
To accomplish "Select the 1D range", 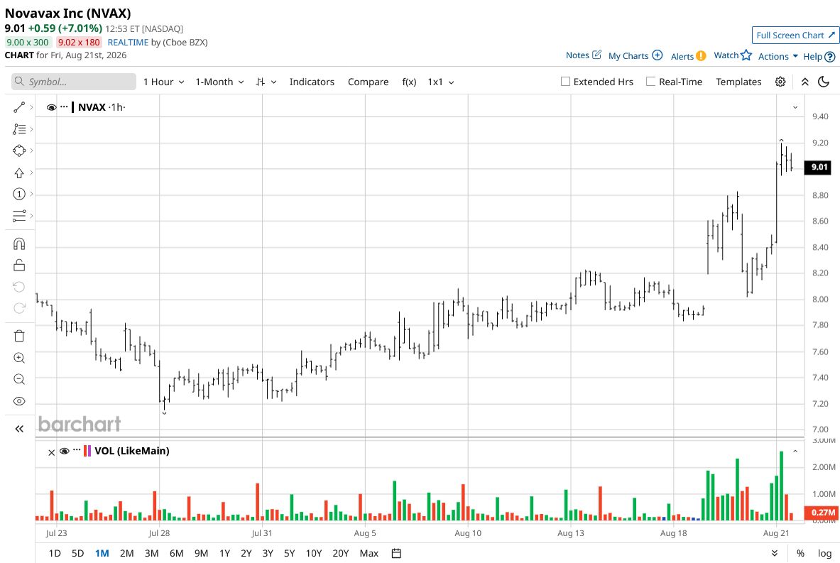I will (54, 553).
